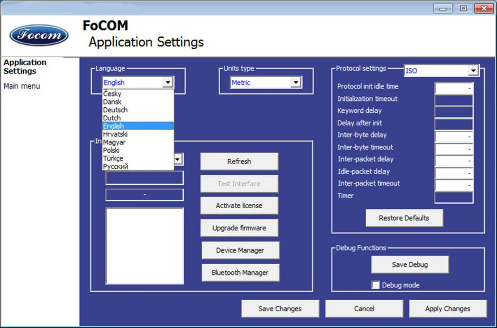Open Device Manager
This screenshot has height=328, width=497.
240,250
